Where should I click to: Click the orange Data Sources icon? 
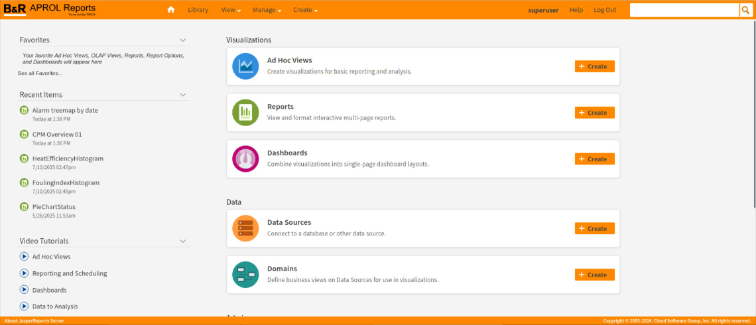point(245,228)
